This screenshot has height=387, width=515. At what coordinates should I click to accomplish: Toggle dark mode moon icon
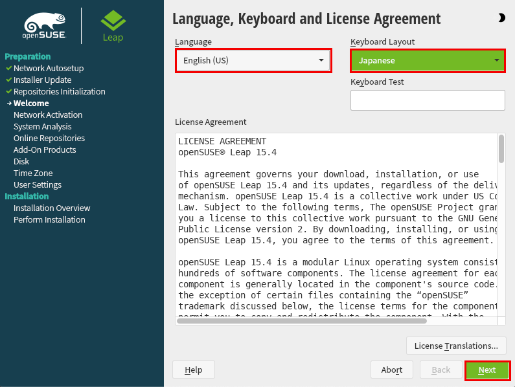click(501, 17)
